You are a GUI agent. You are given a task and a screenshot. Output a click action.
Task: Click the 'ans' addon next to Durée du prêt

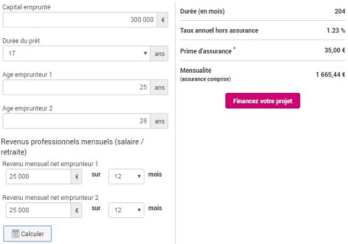click(159, 53)
